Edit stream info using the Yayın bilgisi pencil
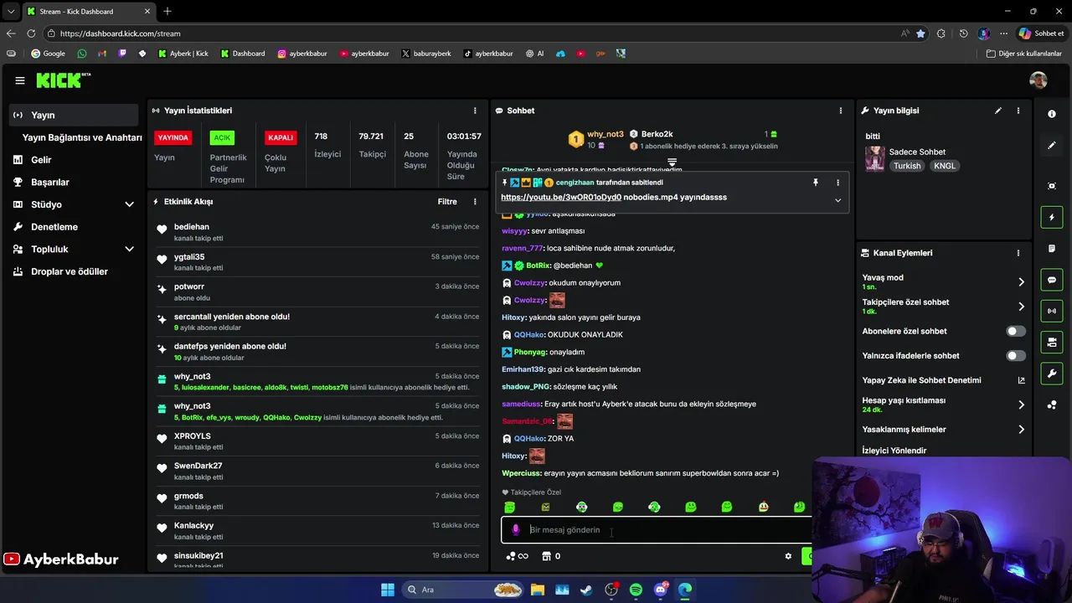This screenshot has height=603, width=1072. click(x=998, y=111)
